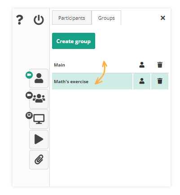Click the play media button
180x195 pixels.
tap(39, 139)
